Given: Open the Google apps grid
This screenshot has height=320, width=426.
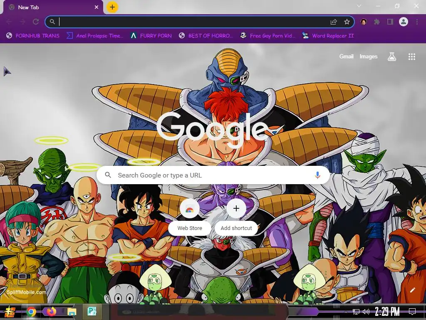Looking at the screenshot, I should point(411,57).
